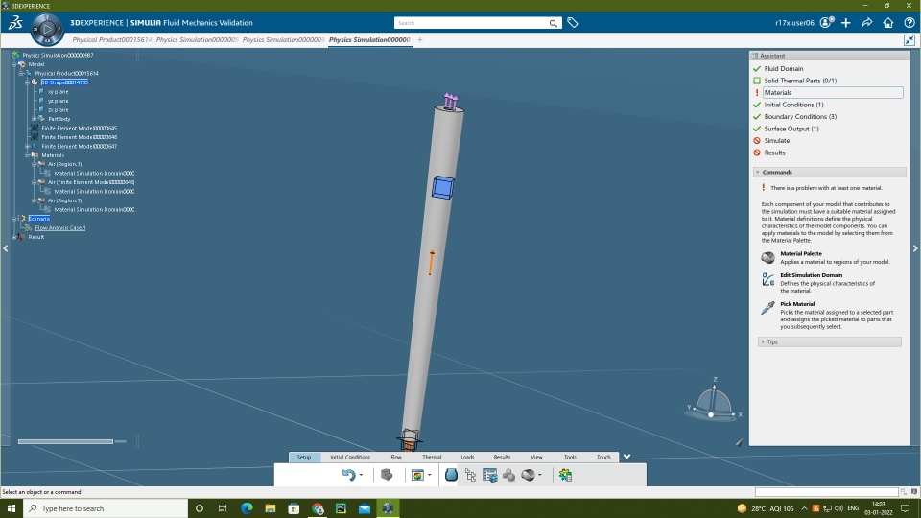Viewport: 921px width, 518px height.
Task: Click the gray spheres material icon
Action: [508, 475]
